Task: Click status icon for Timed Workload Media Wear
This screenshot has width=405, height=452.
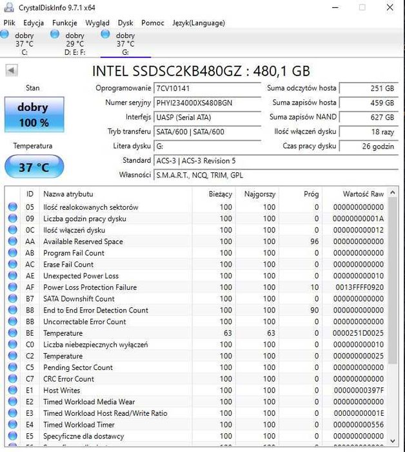Action: tap(13, 401)
